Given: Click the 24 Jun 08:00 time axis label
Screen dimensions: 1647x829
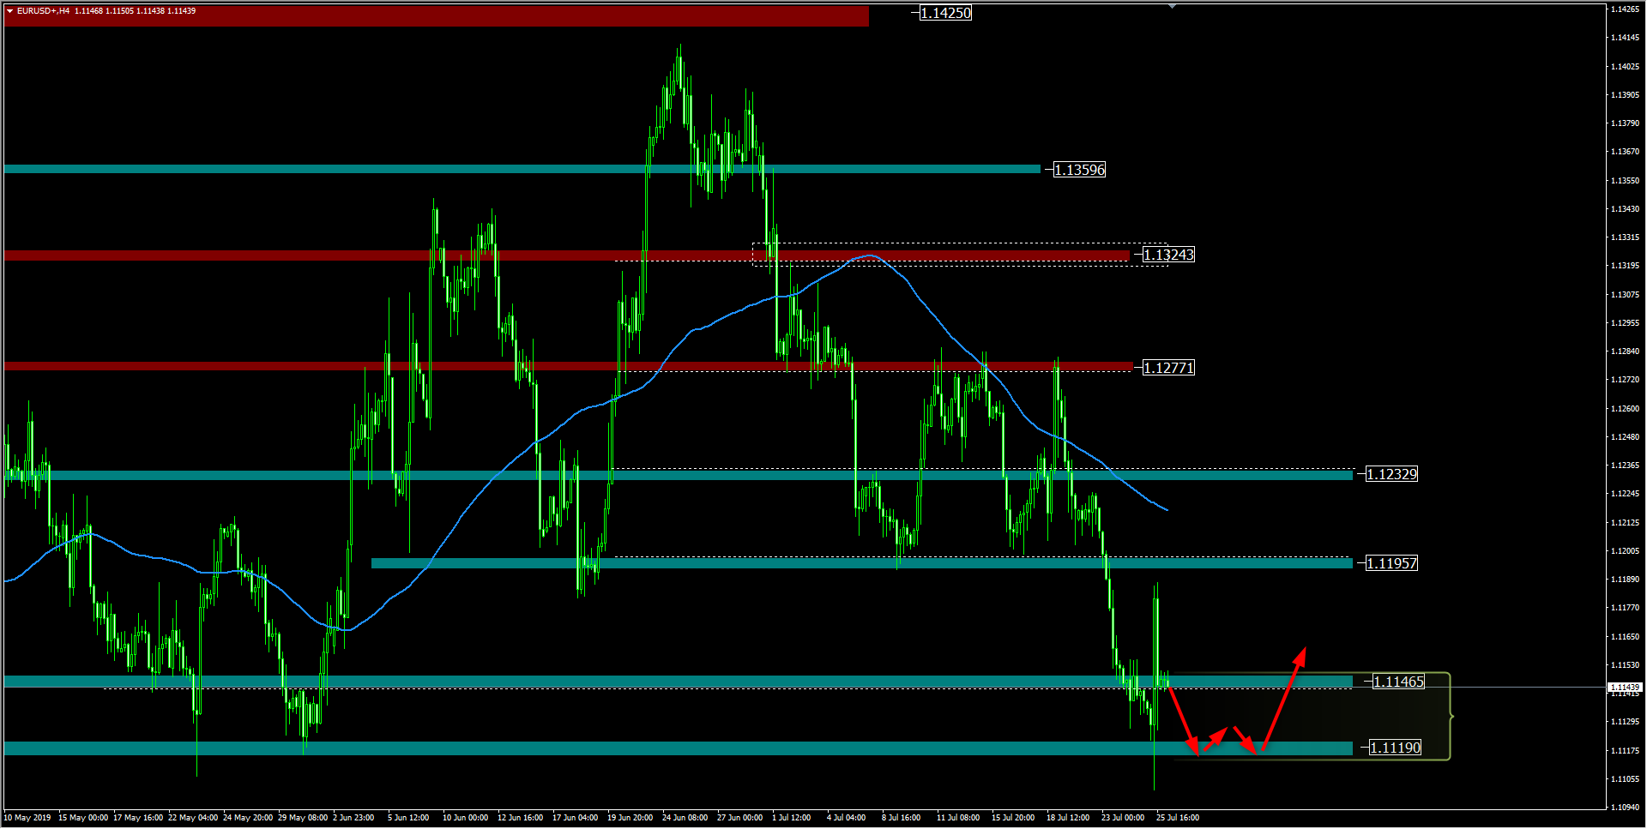Looking at the screenshot, I should tap(685, 818).
